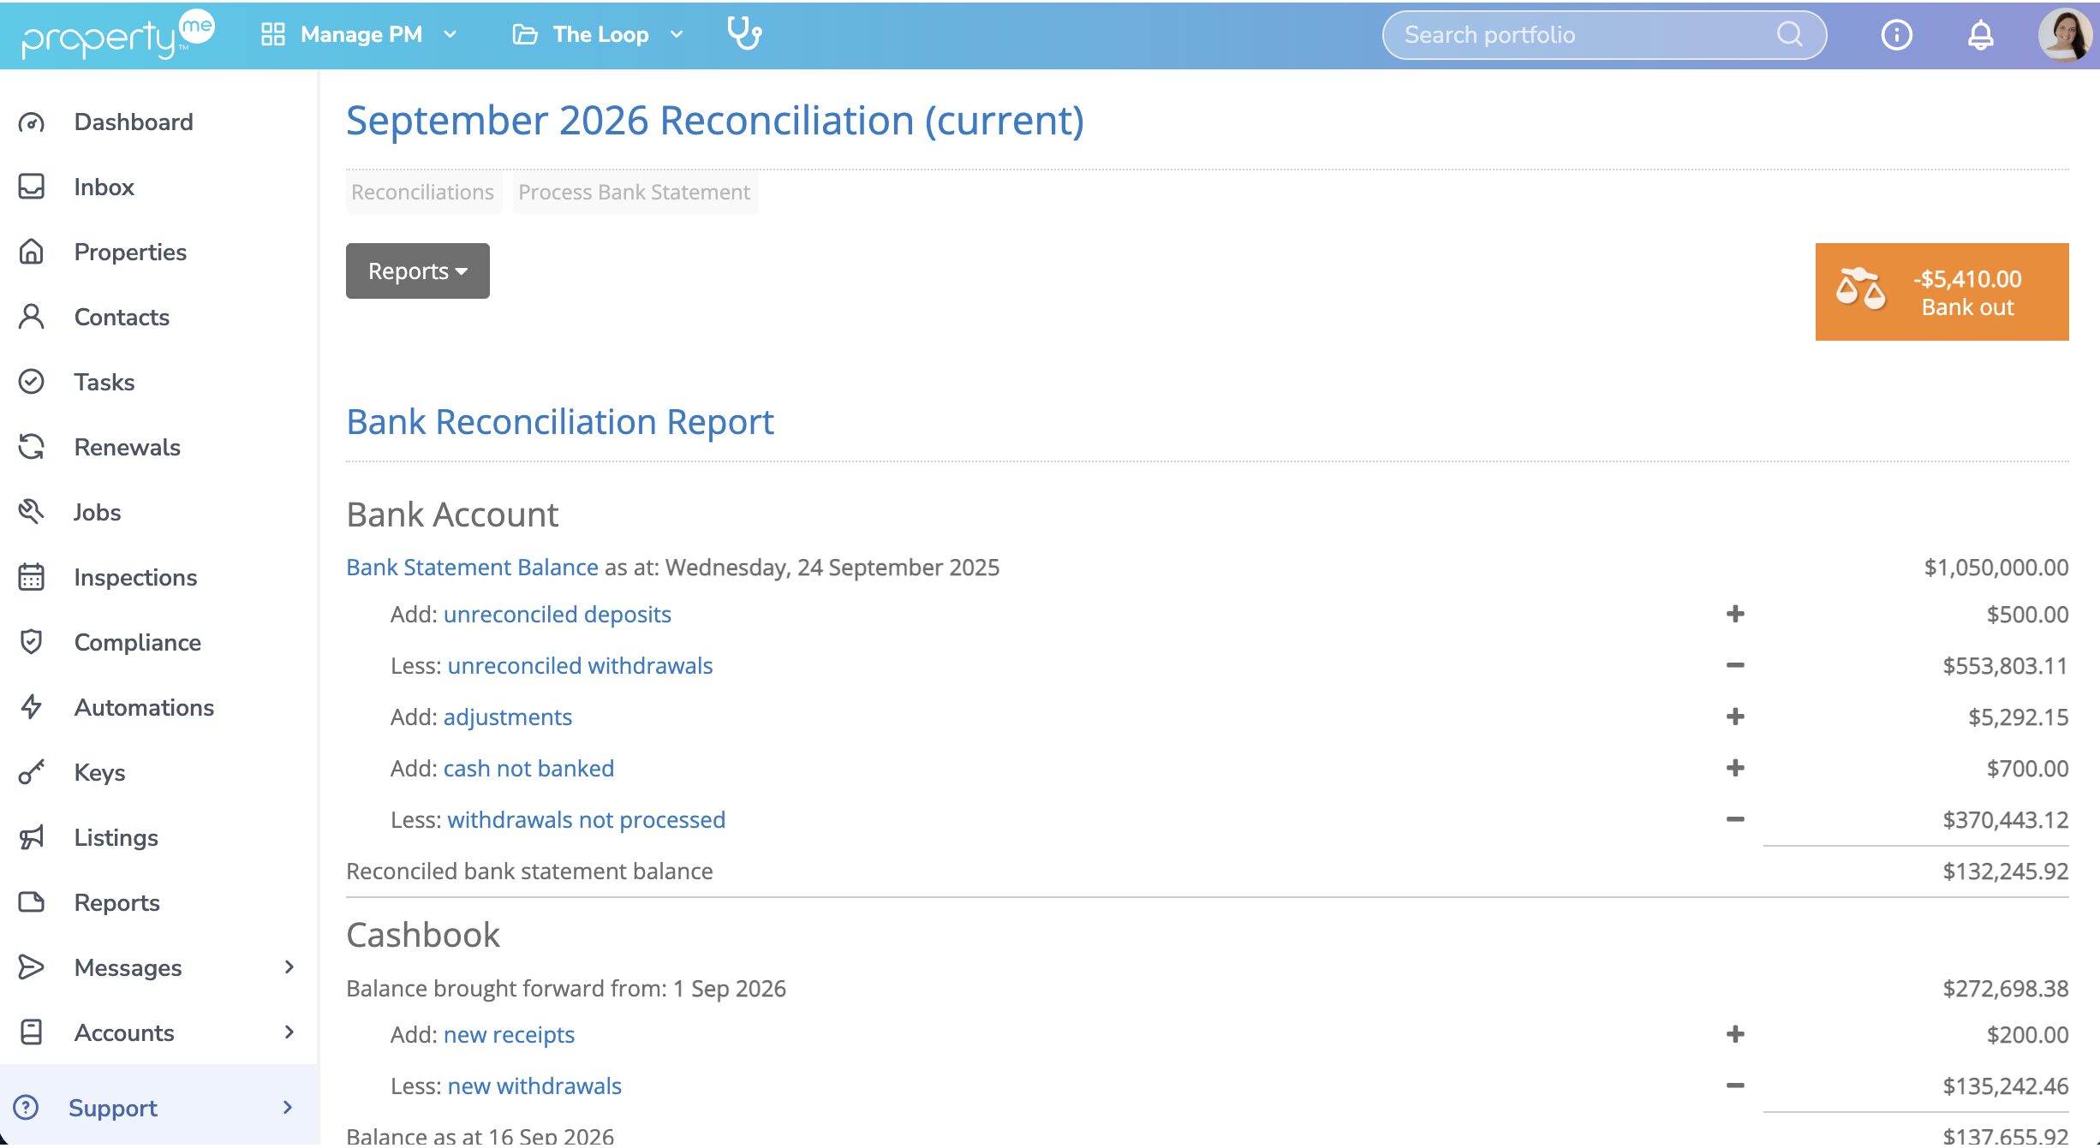Viewport: 2100px width, 1148px height.
Task: Click the $132,245.92 reconciled balance value
Action: [x=2005, y=871]
